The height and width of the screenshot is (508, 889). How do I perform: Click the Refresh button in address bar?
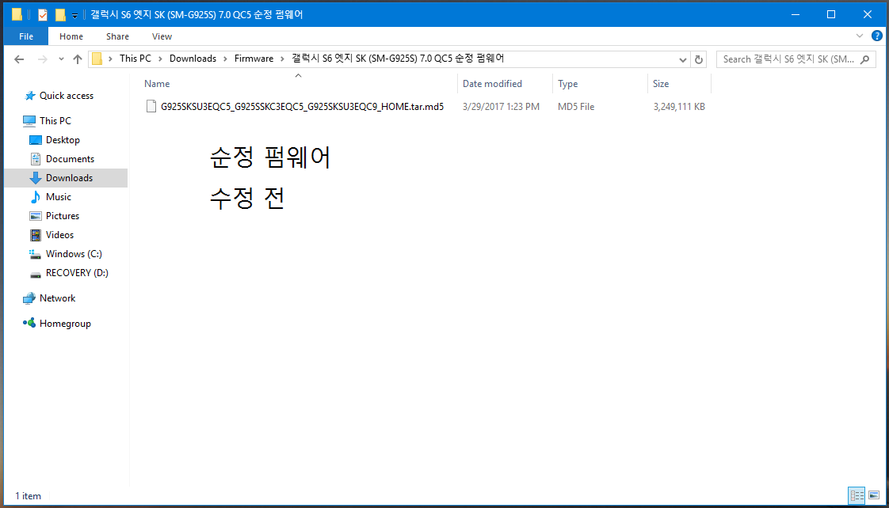pos(698,59)
